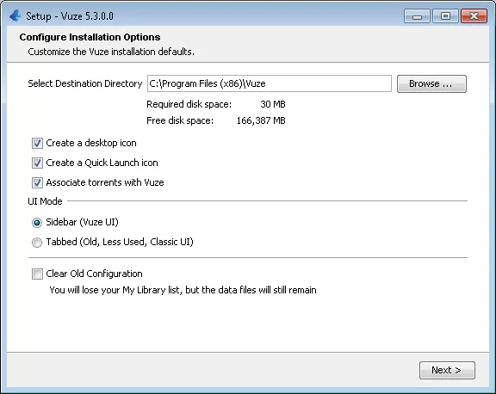Select the Sidebar (Vuze UI) radio button
Image resolution: width=496 pixels, height=394 pixels.
coord(37,223)
